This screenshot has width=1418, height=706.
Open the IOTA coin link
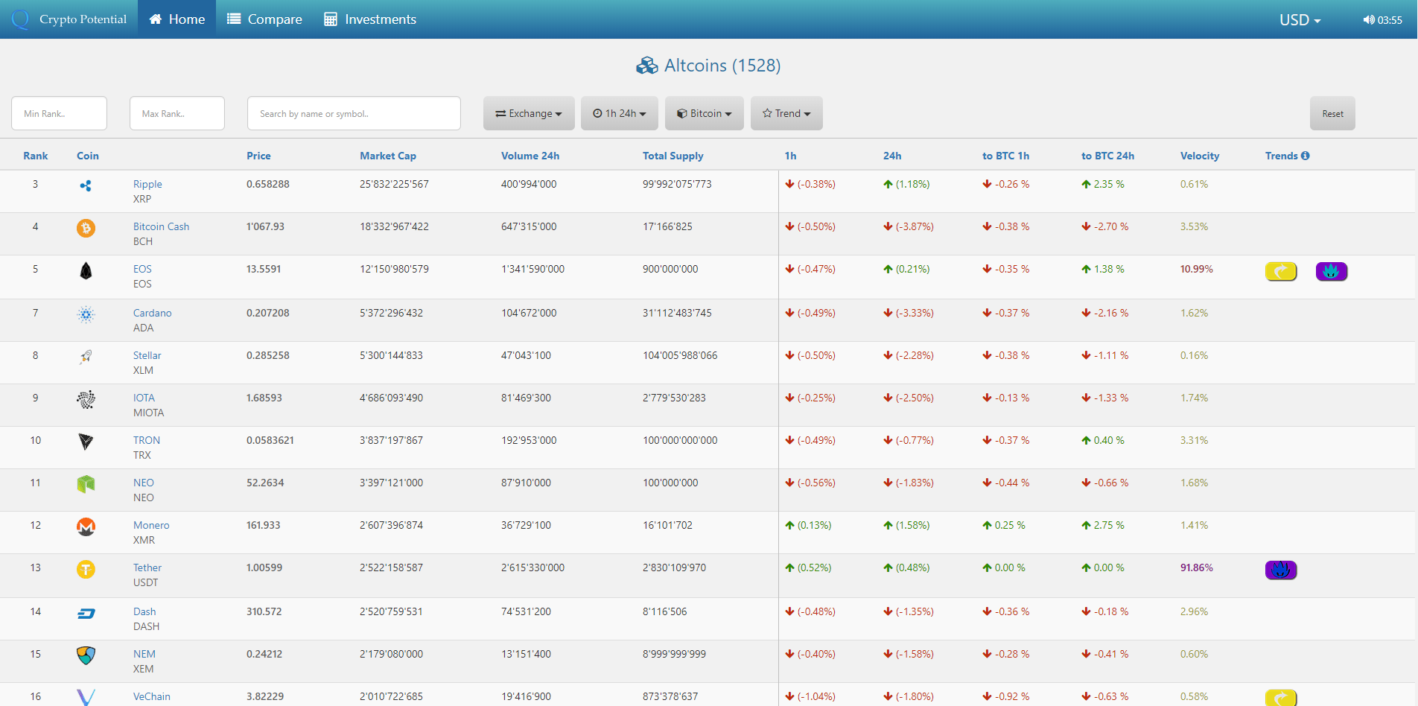(x=144, y=398)
